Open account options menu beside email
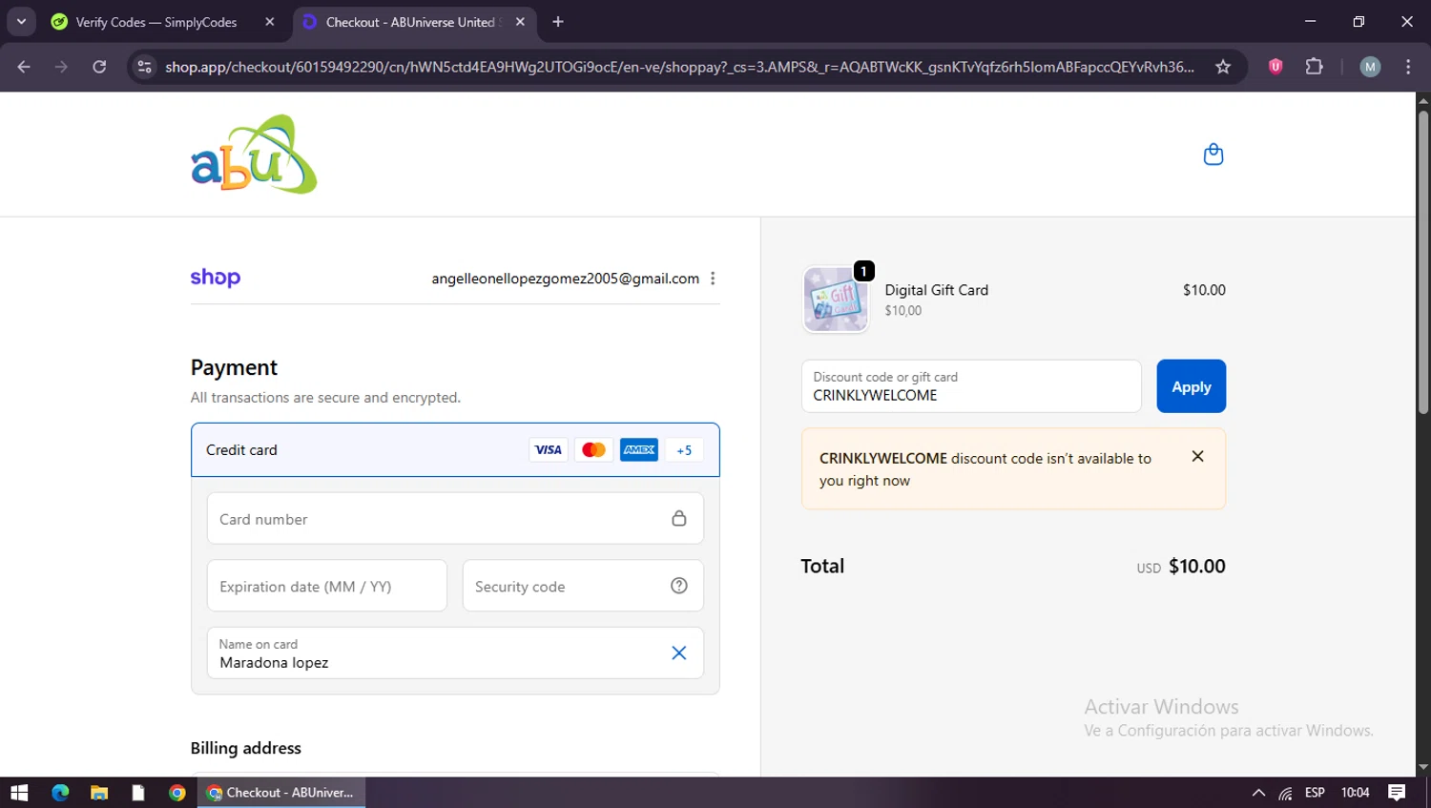The image size is (1431, 808). coord(713,279)
